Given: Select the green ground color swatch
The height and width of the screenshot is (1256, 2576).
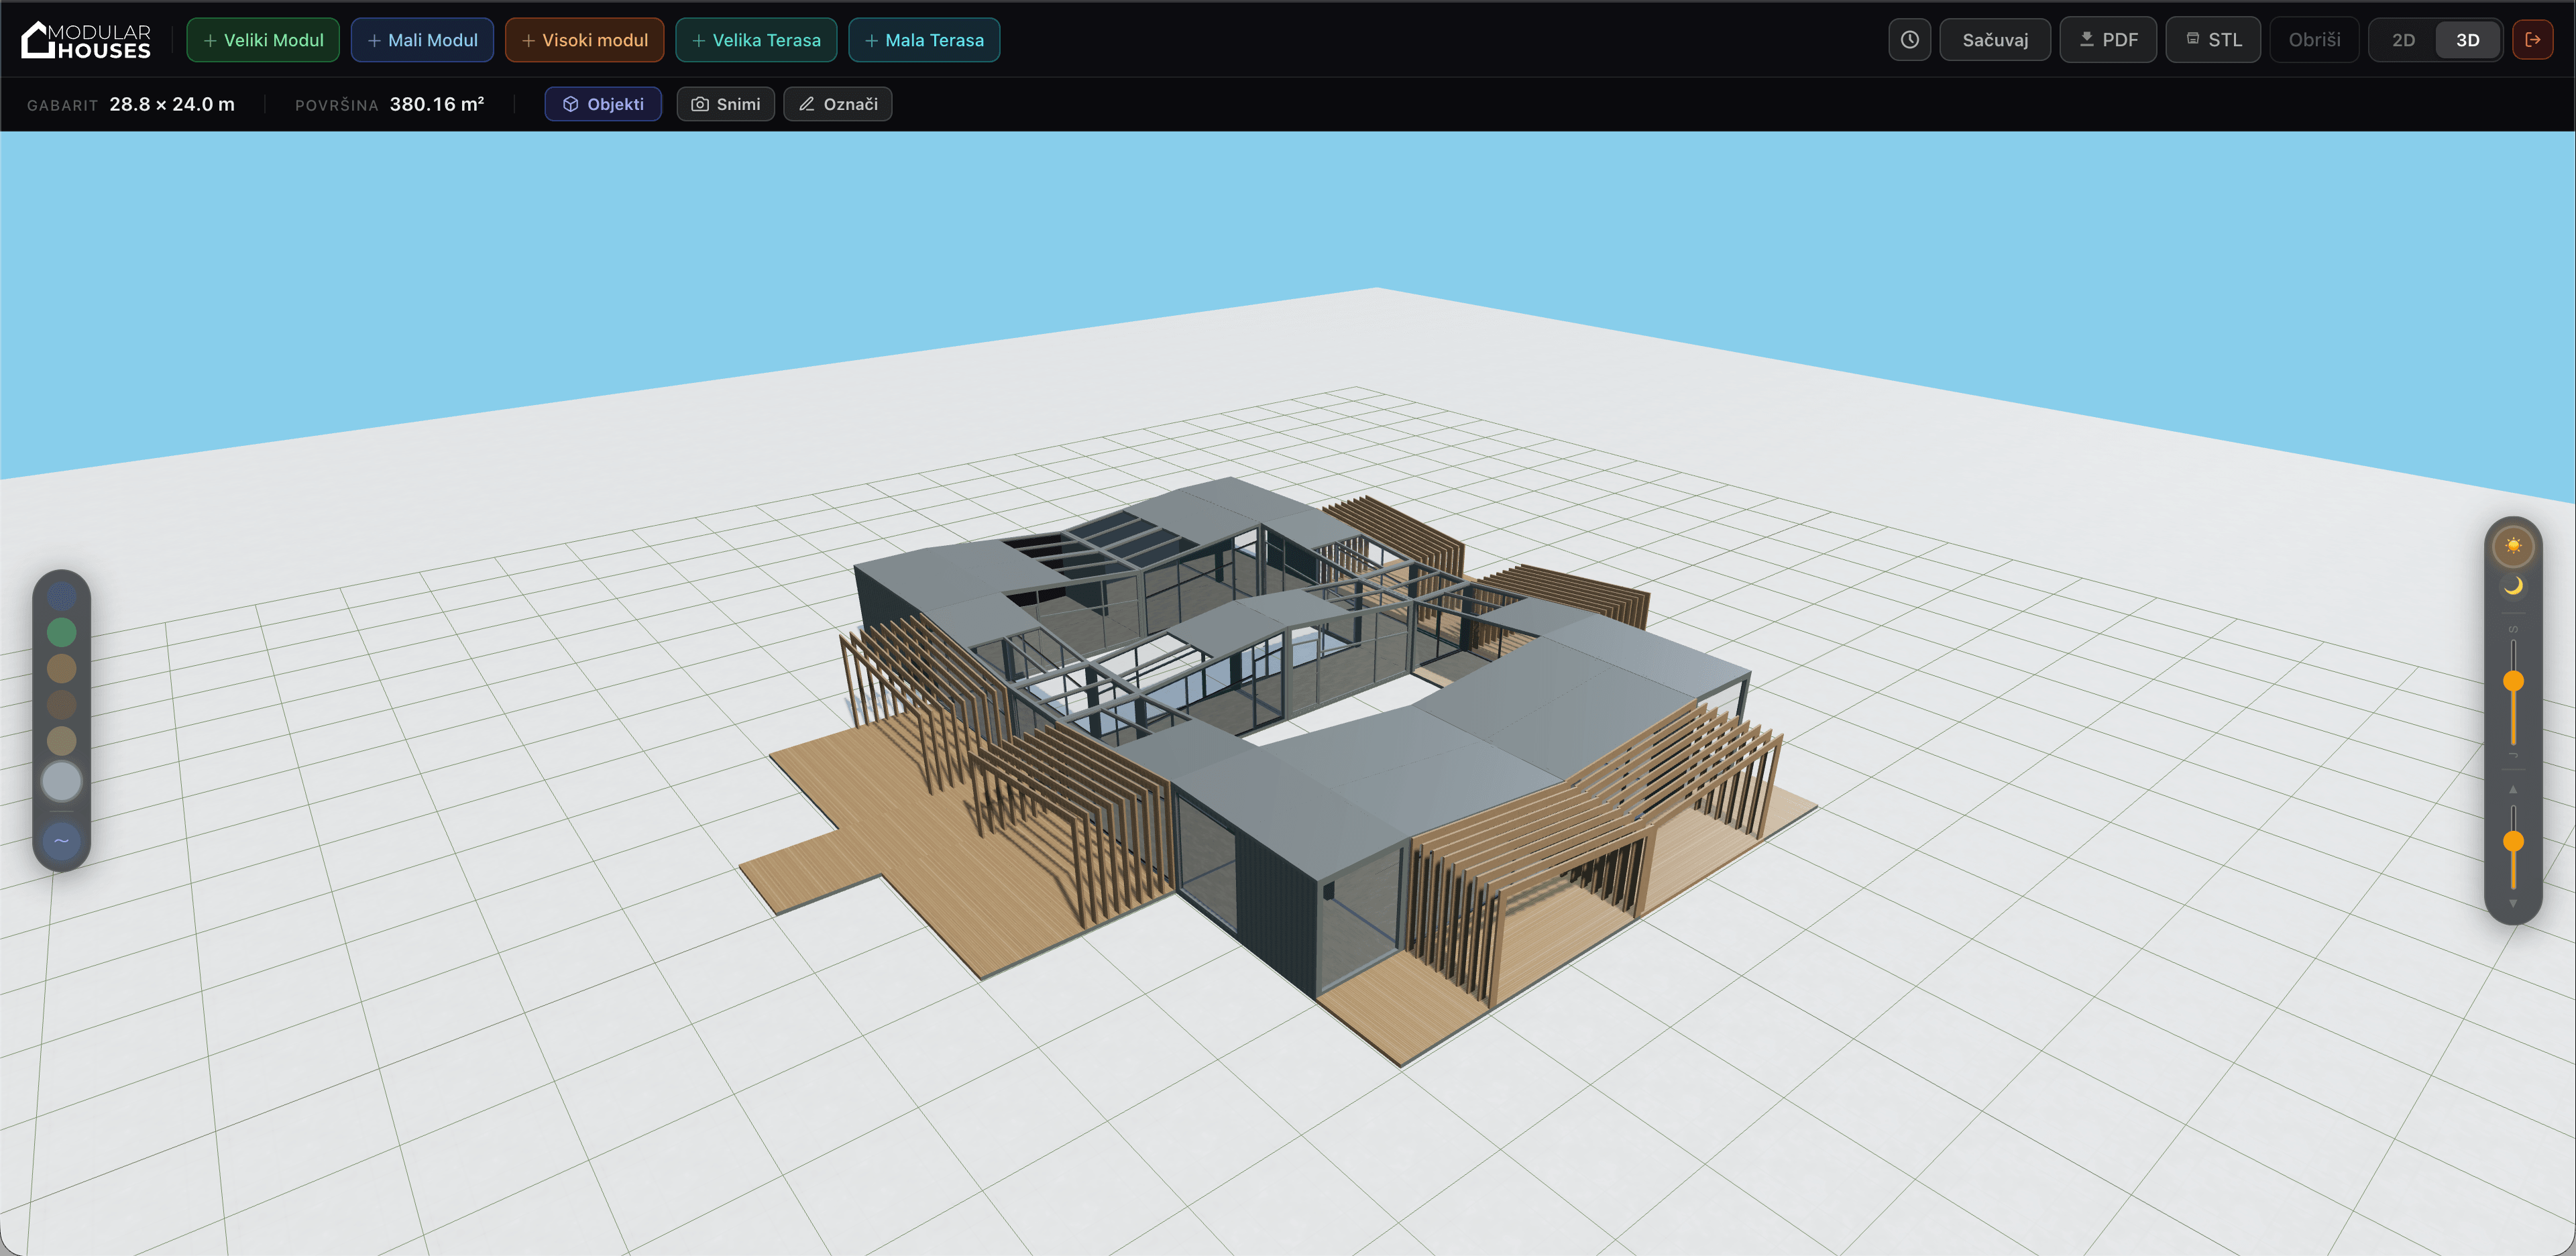Looking at the screenshot, I should [62, 632].
